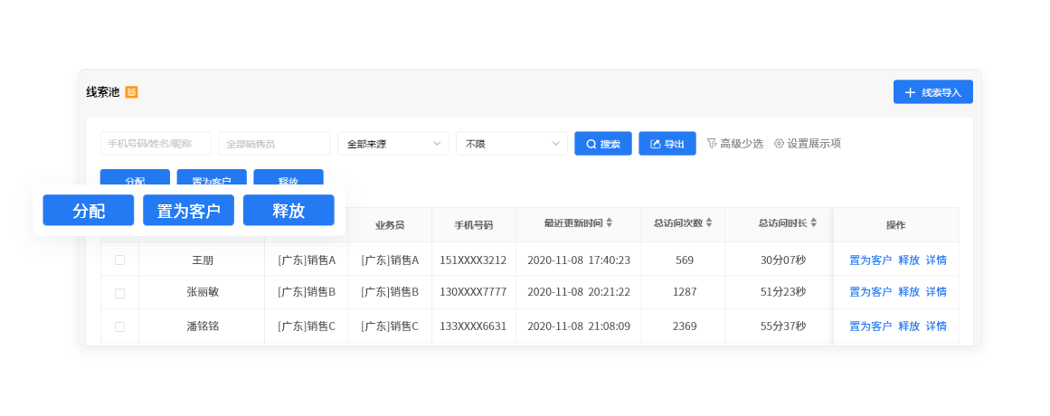Click the visit count 1287
This screenshot has height=416, width=1050.
(x=685, y=292)
